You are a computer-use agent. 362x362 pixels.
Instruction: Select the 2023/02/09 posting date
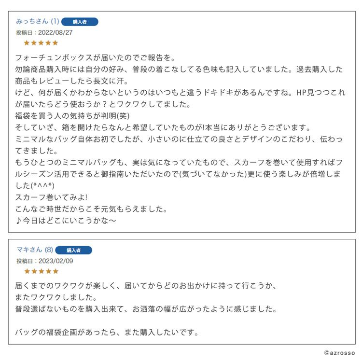pos(56,261)
